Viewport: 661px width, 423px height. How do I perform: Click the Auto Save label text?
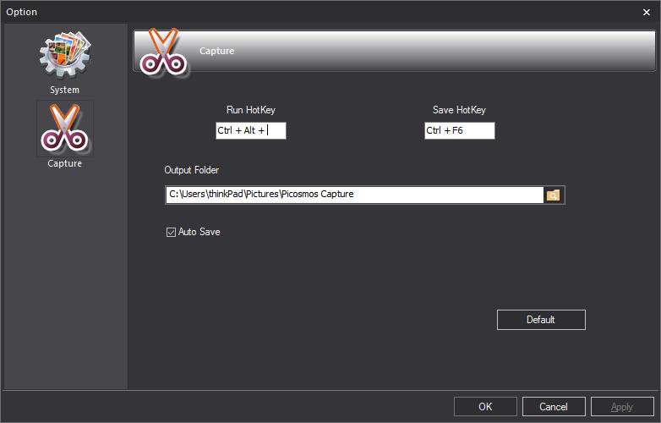[x=199, y=232]
